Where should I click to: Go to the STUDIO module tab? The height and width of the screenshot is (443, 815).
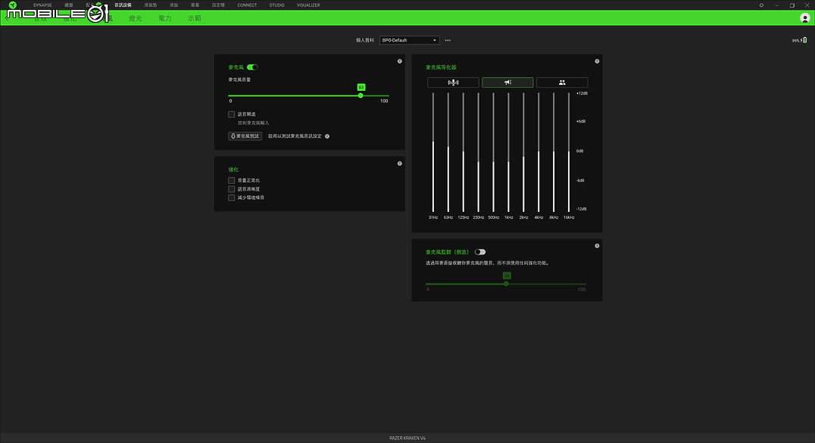tap(276, 5)
